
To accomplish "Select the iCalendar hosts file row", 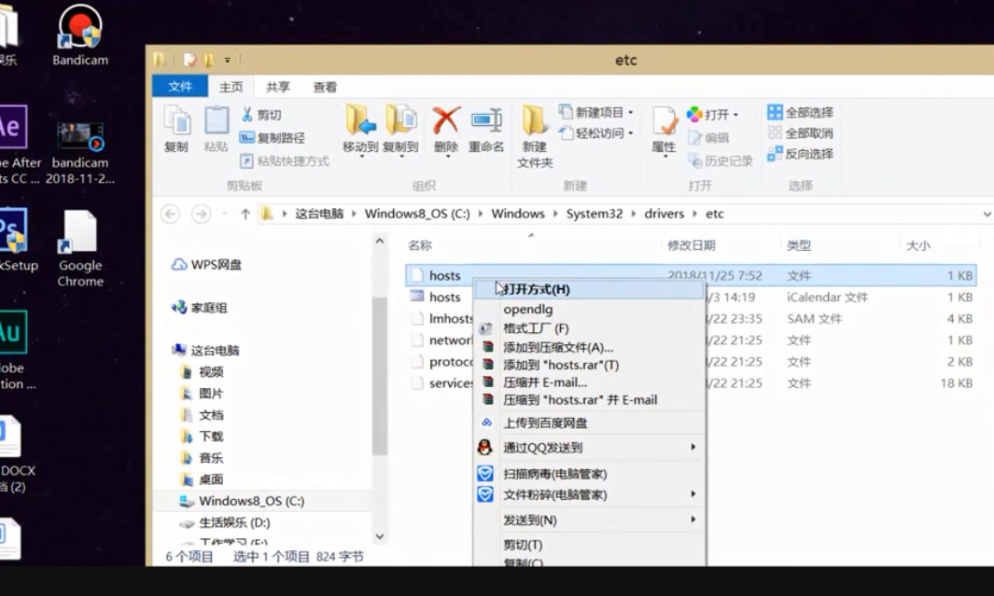I will pyautogui.click(x=691, y=297).
